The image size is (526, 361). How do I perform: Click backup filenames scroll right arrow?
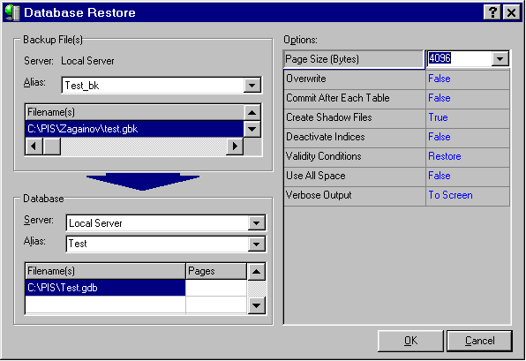pyautogui.click(x=235, y=147)
